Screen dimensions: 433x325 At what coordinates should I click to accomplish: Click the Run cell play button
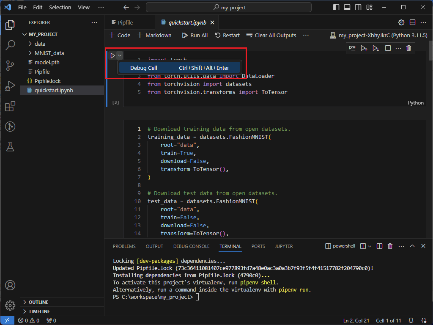112,55
